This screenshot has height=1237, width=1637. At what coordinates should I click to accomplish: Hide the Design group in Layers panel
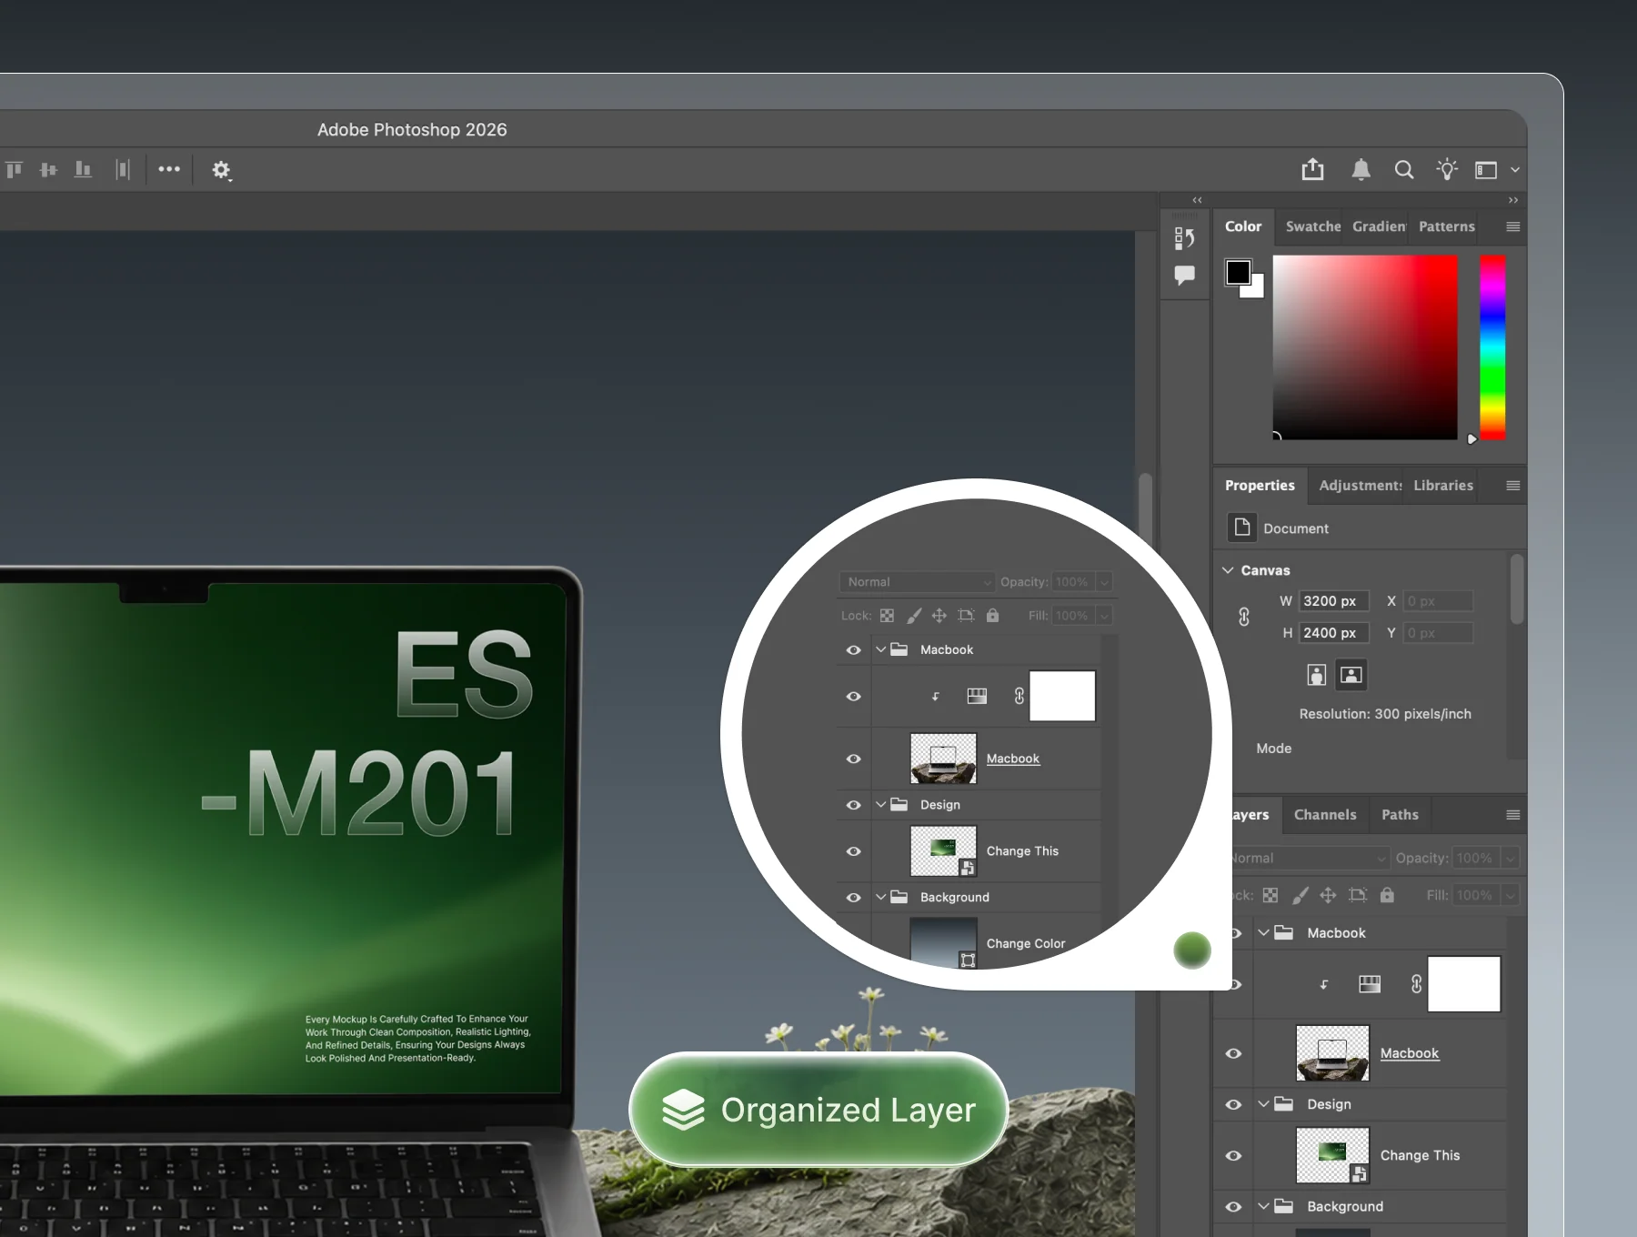(1233, 1104)
